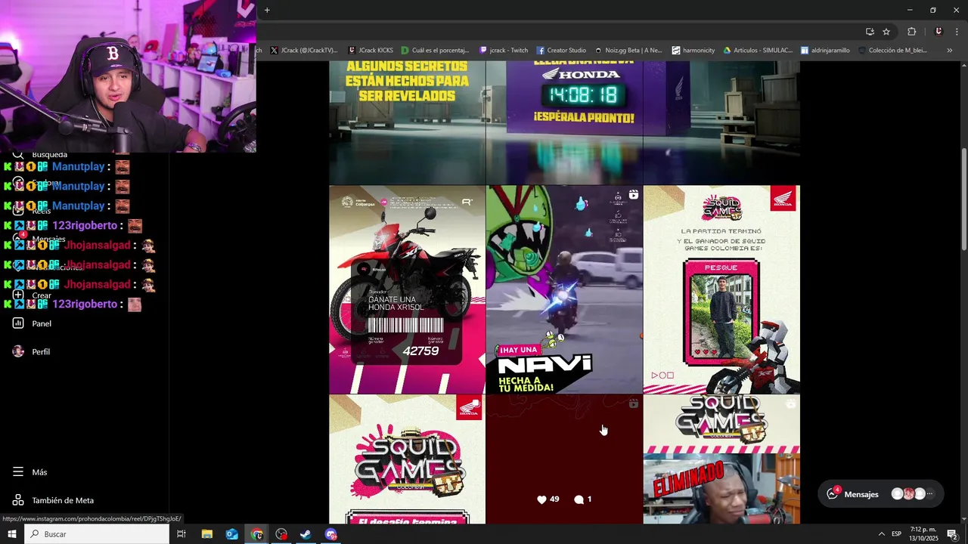This screenshot has width=968, height=544.
Task: Bookmark this page with the star icon
Action: 886,31
